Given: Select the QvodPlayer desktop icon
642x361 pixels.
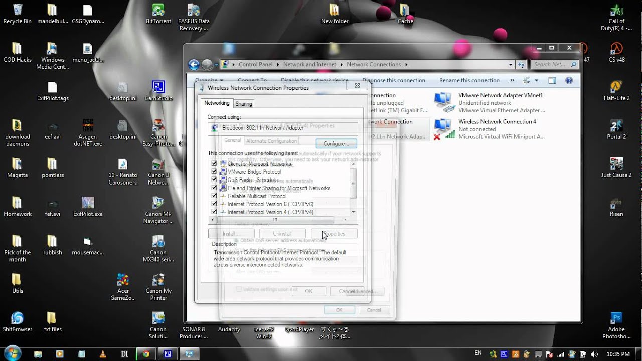Looking at the screenshot, I should tap(299, 329).
